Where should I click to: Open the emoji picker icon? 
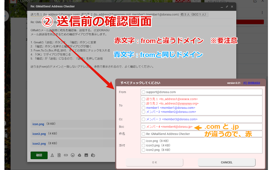(73, 155)
